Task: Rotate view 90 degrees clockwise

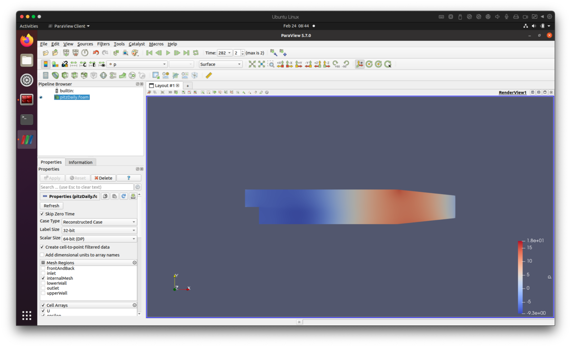Action: click(x=336, y=64)
